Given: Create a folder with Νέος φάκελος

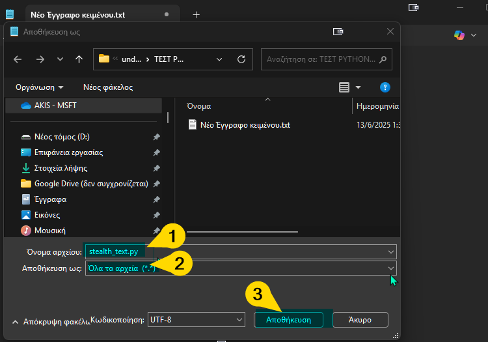Looking at the screenshot, I should [x=108, y=87].
